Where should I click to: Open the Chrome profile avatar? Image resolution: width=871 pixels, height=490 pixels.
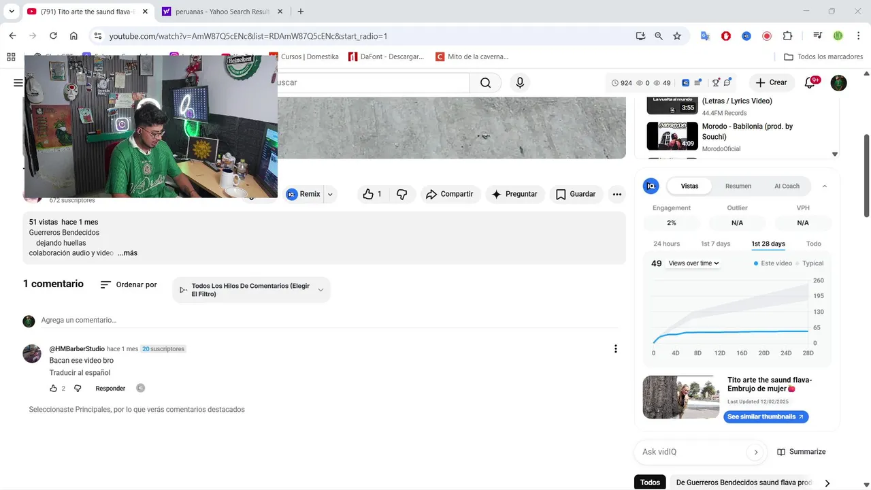[838, 36]
